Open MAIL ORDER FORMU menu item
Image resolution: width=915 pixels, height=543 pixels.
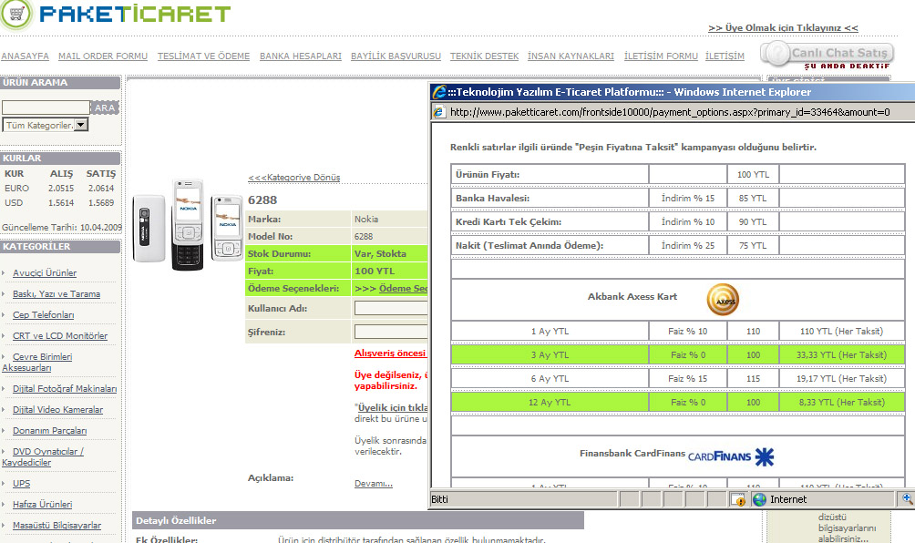tap(103, 56)
